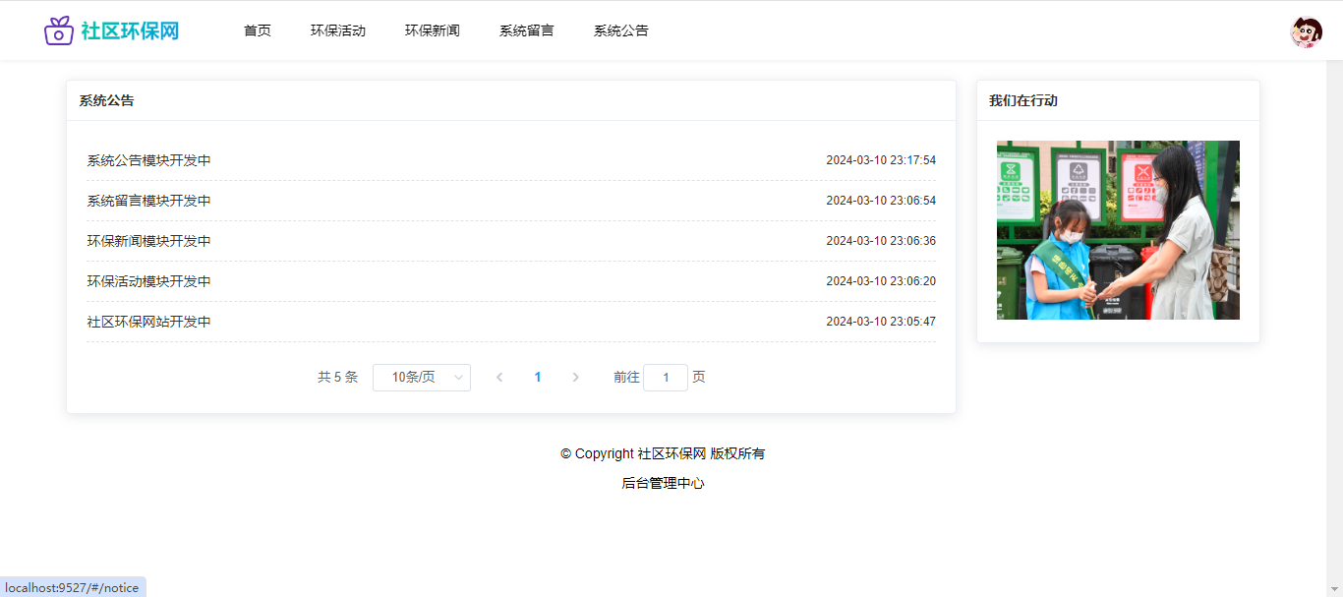Expand the 10条/页 page size dropdown

click(x=422, y=378)
